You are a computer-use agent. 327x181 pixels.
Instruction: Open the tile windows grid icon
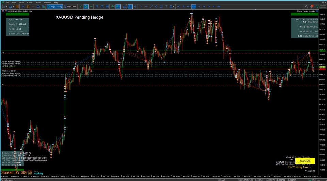point(107,6)
